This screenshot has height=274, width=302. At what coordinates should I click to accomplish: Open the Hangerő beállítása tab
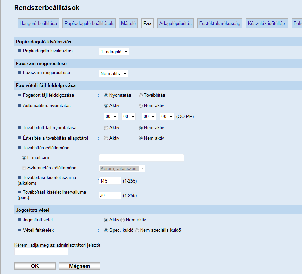(38, 23)
